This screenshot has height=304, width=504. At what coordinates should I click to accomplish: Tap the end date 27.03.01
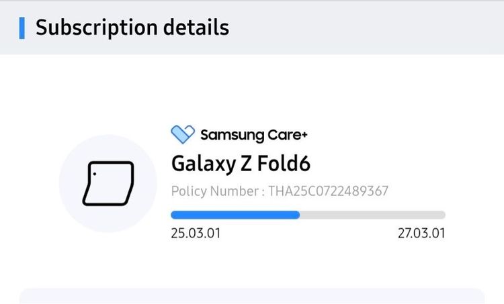pos(421,234)
